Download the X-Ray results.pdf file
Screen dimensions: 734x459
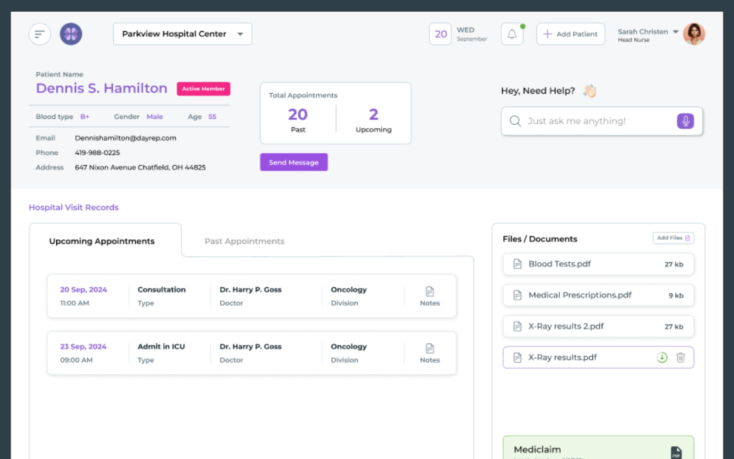coord(662,357)
